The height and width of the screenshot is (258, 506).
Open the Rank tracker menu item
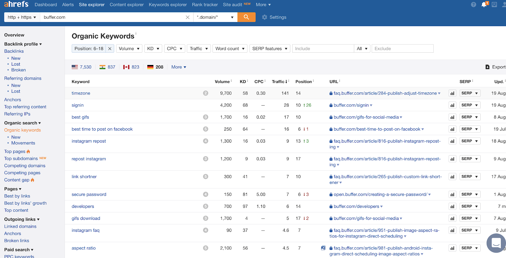205,5
